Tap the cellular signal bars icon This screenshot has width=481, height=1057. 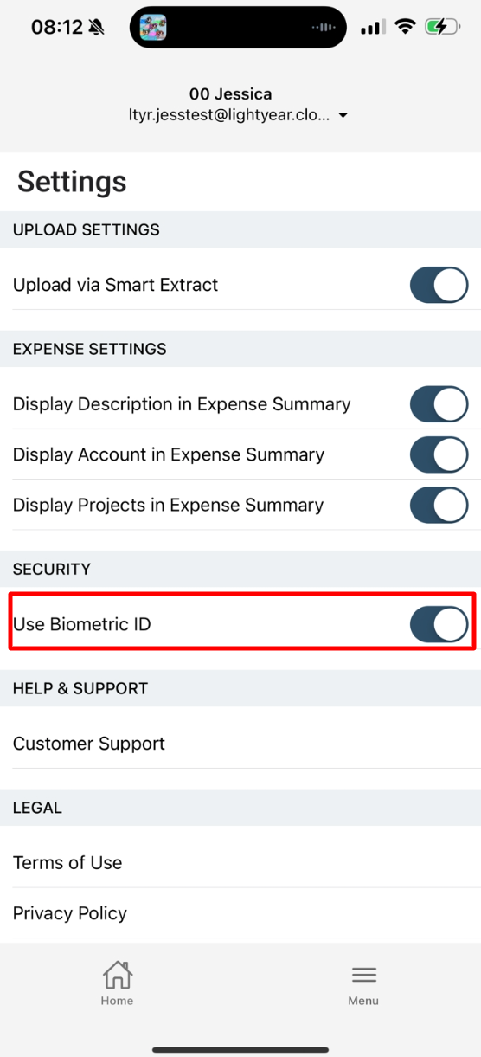[373, 28]
